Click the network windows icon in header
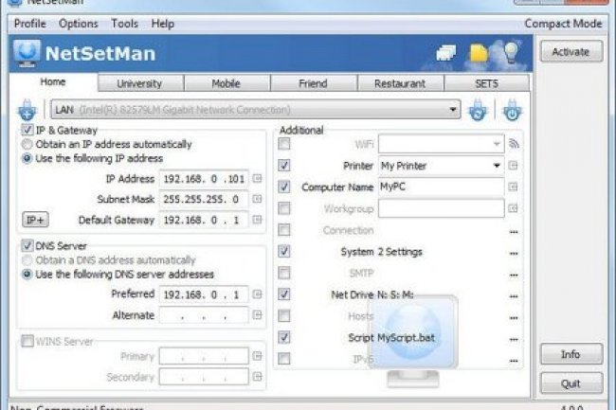Screen dimensions: 616x410 pos(447,54)
